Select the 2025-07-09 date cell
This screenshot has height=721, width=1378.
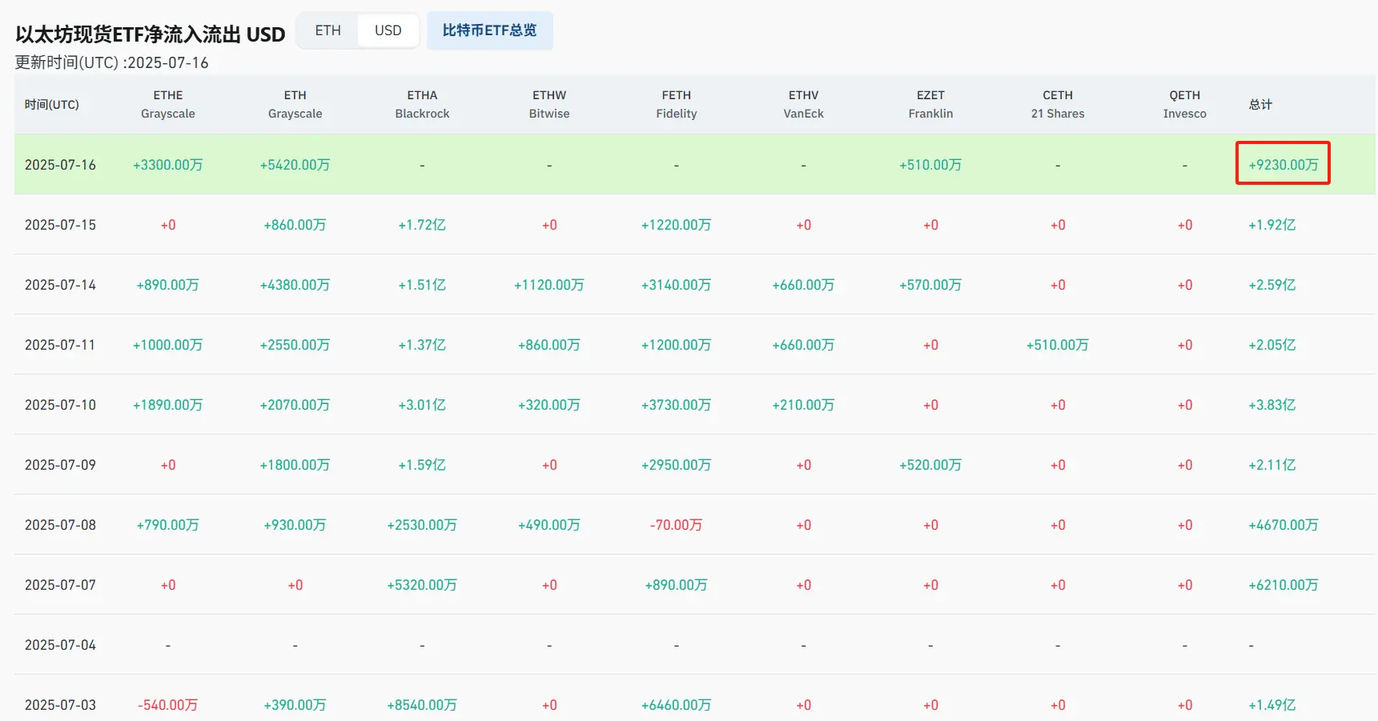60,465
